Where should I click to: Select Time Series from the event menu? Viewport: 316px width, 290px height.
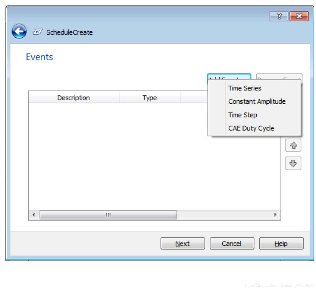click(245, 88)
